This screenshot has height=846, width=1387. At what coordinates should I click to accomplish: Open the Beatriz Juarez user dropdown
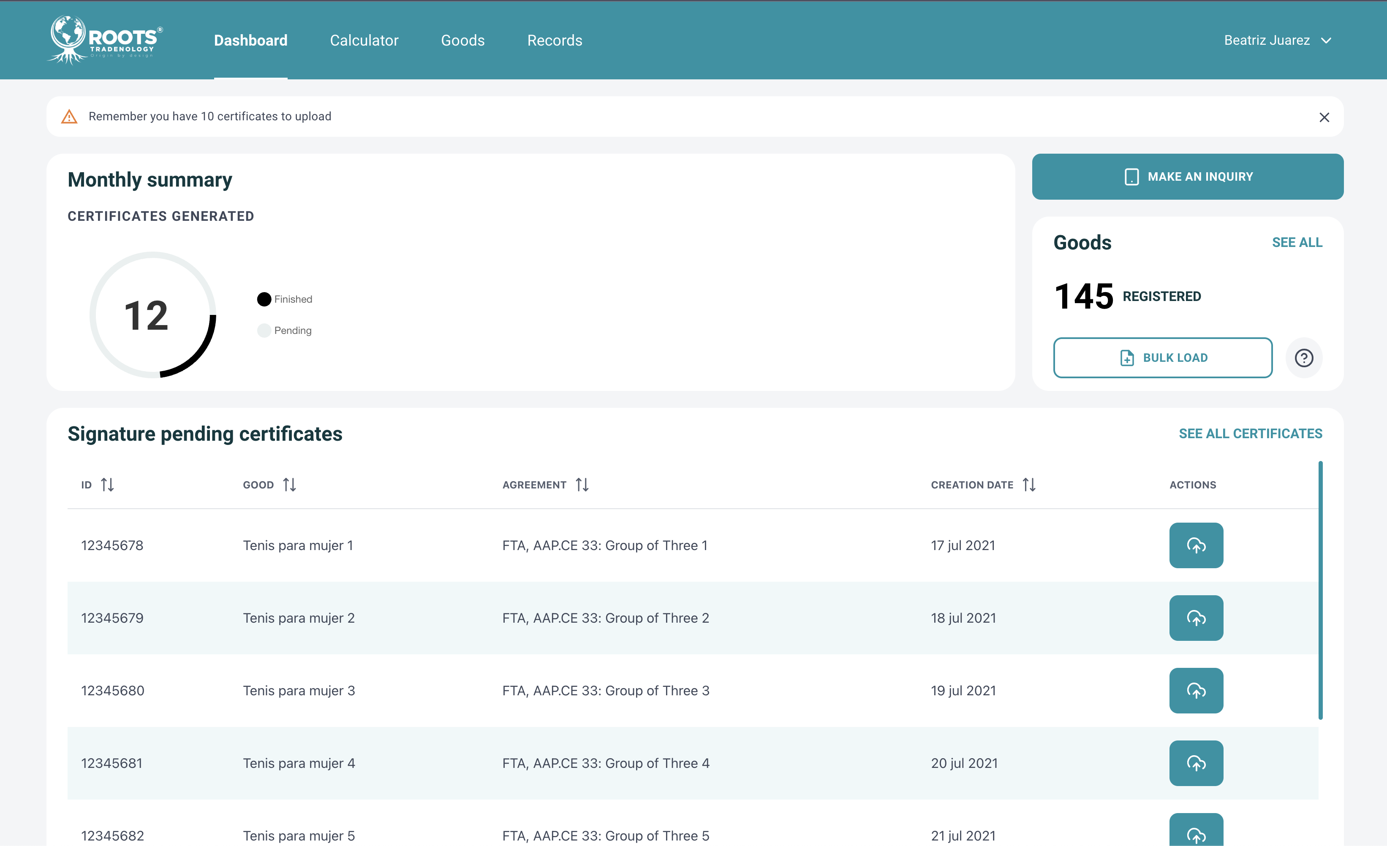(1277, 41)
